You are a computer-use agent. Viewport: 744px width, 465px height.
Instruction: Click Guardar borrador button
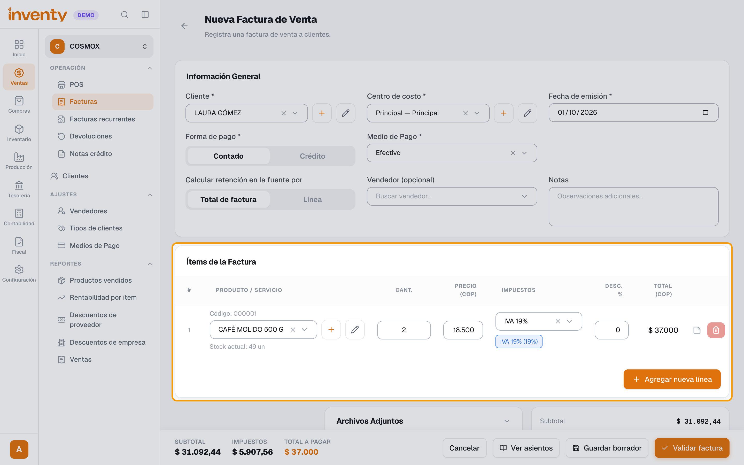607,448
